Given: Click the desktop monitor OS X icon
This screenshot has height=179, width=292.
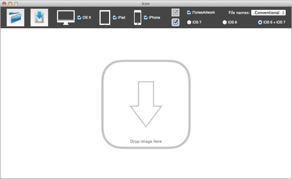Looking at the screenshot, I should click(66, 18).
